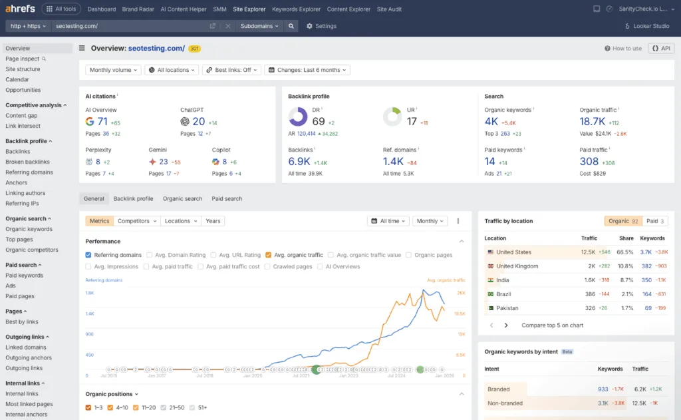Switch to the Backlink profile tab
The width and height of the screenshot is (681, 420).
[x=132, y=198]
